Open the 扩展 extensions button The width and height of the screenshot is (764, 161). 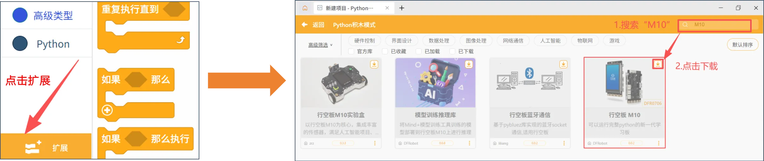46,148
